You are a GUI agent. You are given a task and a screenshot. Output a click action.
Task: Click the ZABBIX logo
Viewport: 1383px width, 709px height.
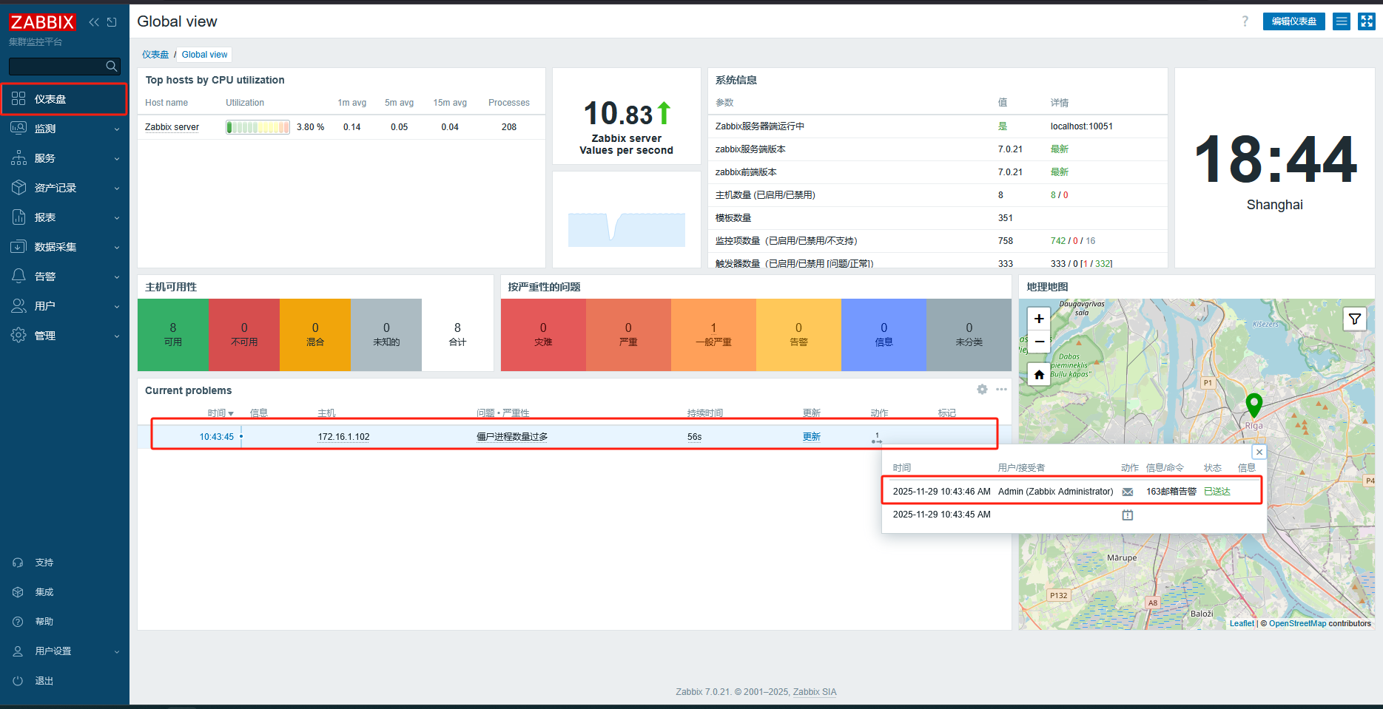(x=42, y=22)
